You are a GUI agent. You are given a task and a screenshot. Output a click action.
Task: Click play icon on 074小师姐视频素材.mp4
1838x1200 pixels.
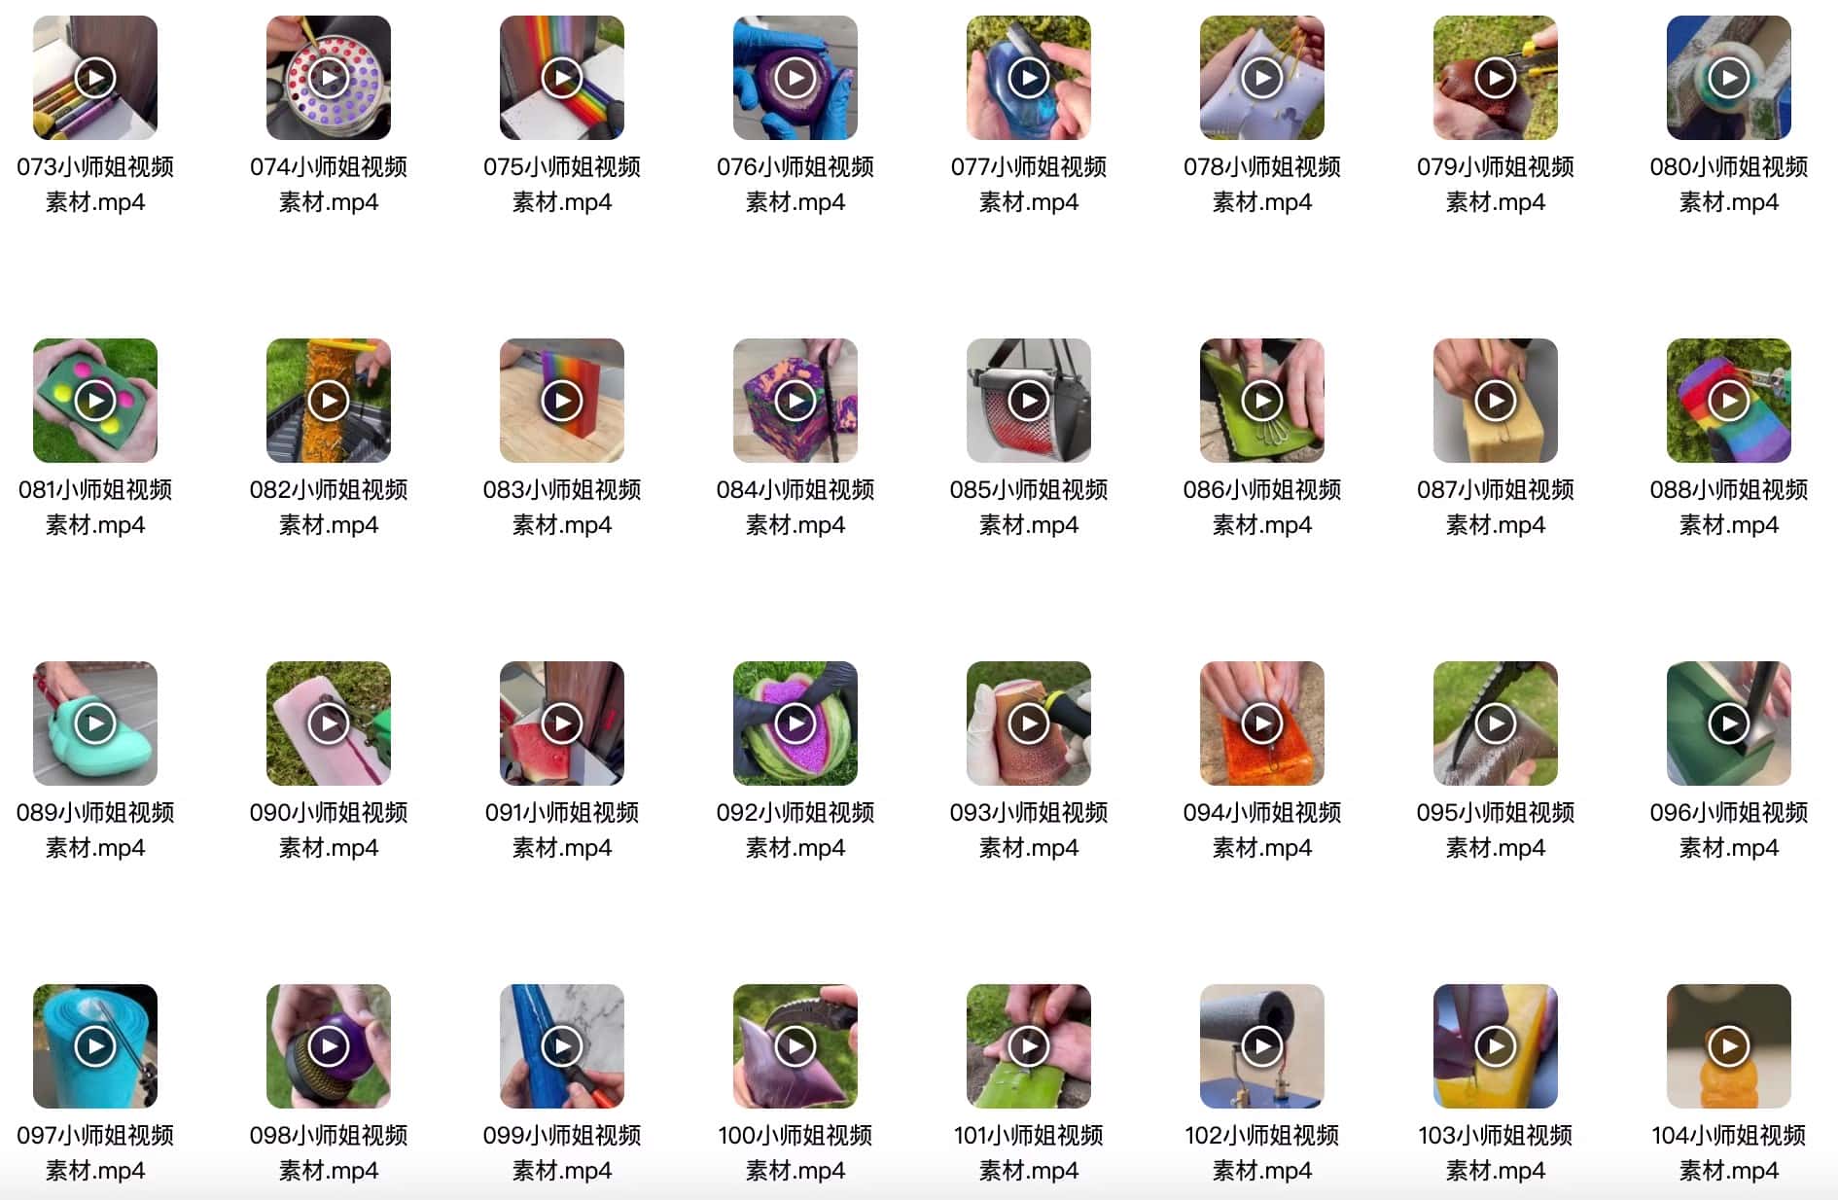coord(329,78)
